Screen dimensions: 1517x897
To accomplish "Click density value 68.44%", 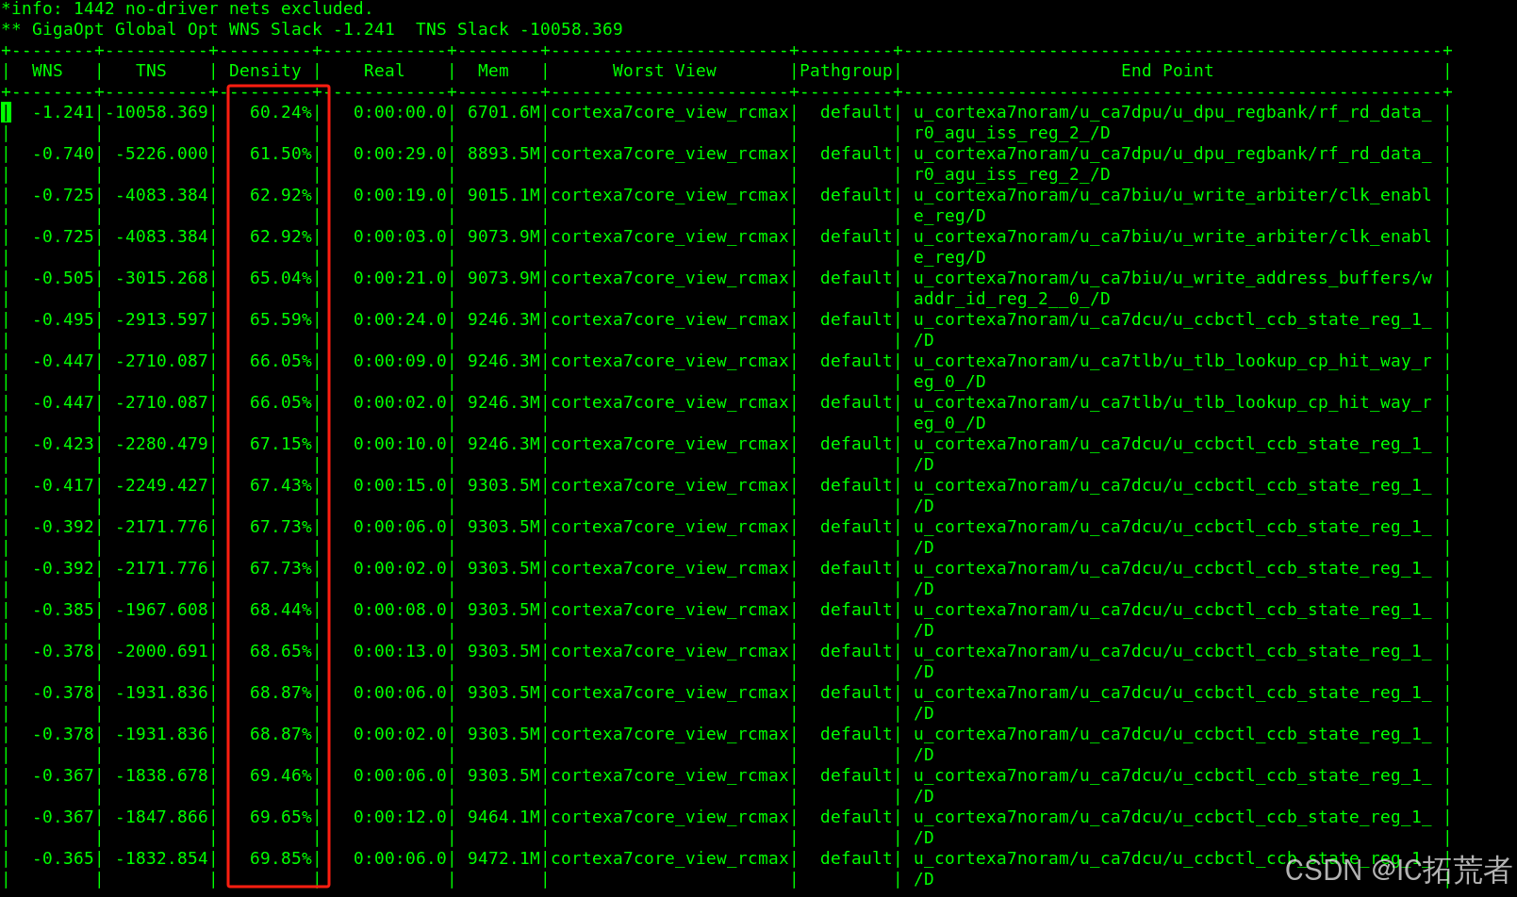I will 280,610.
